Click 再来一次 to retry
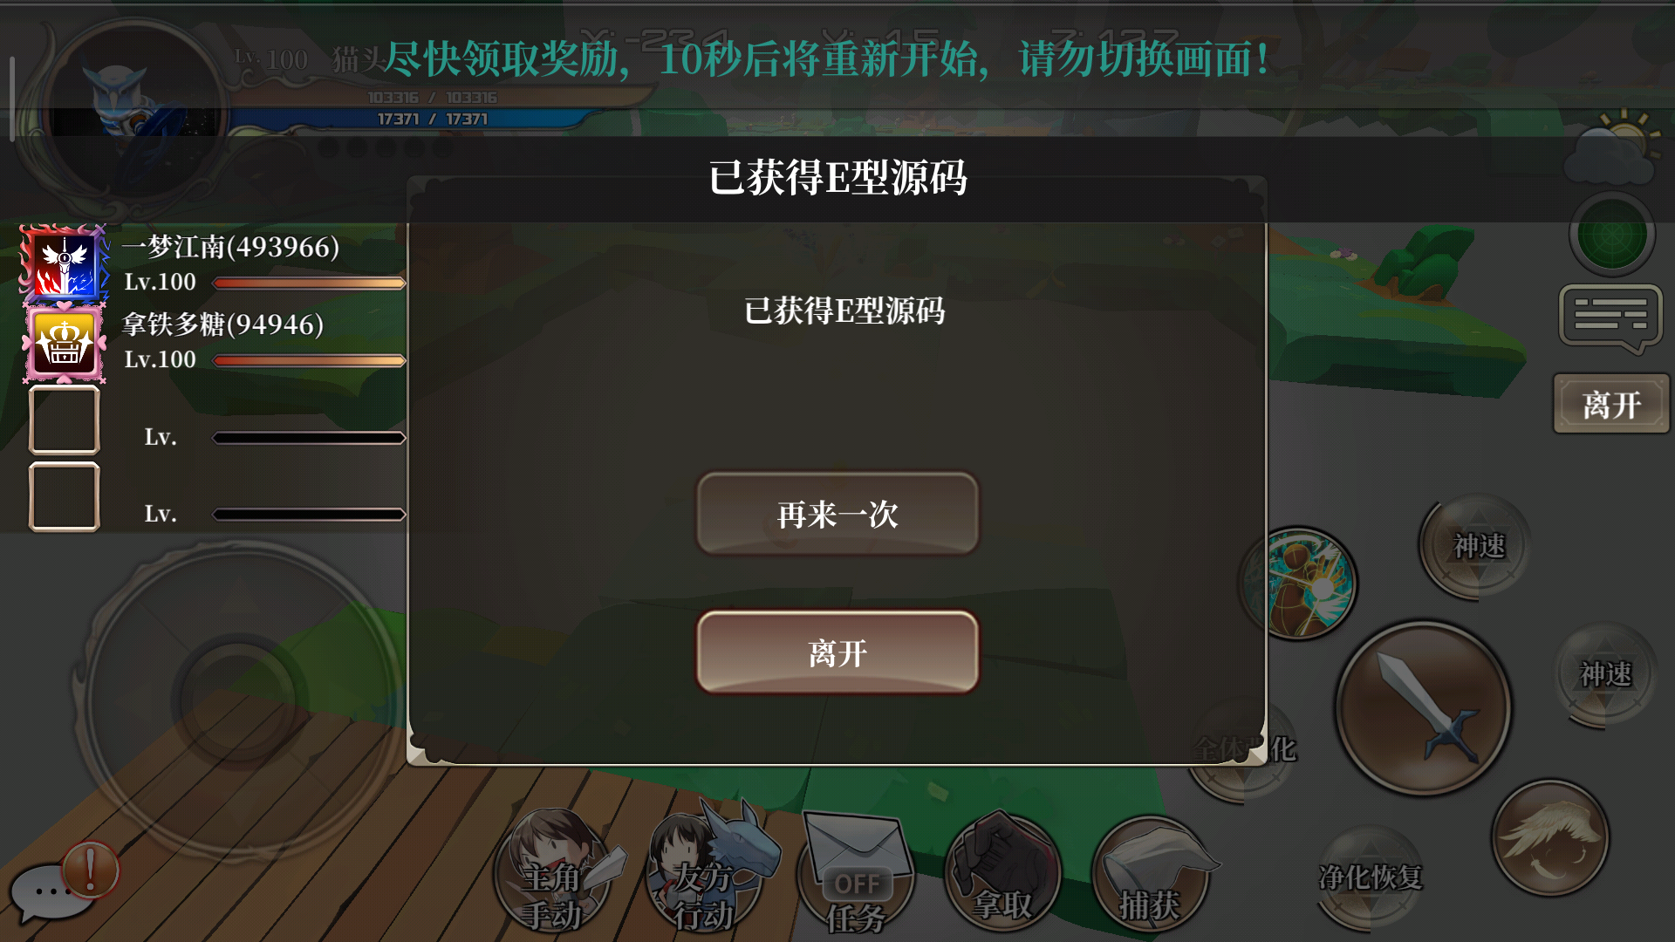1675x942 pixels. [x=837, y=515]
